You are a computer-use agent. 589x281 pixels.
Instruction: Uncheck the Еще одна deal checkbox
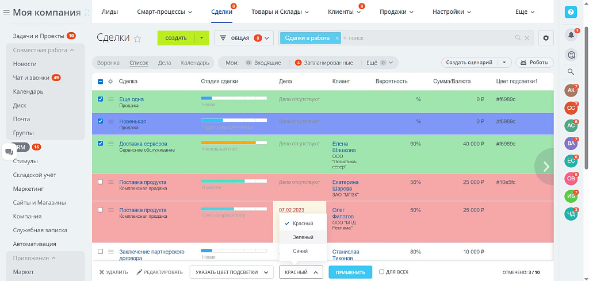(x=101, y=99)
